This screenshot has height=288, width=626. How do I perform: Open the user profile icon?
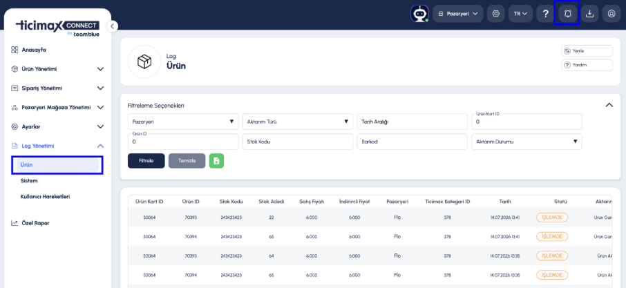click(611, 14)
